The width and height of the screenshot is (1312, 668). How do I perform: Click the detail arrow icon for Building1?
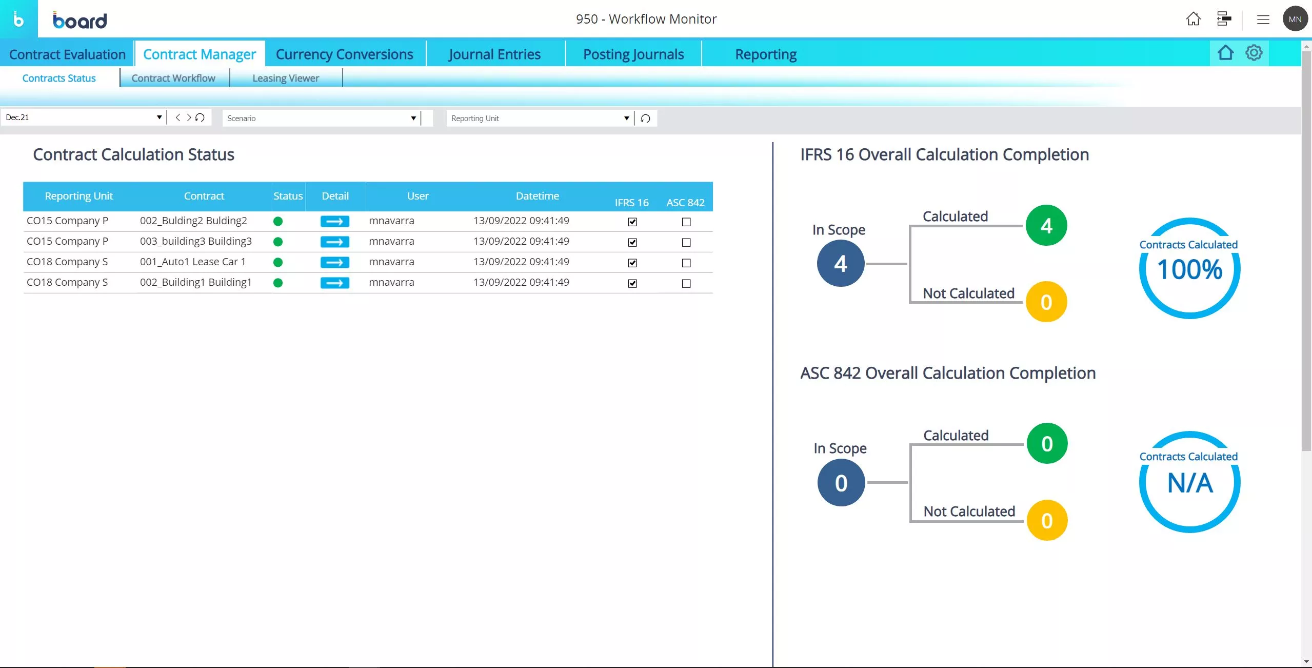pyautogui.click(x=334, y=281)
